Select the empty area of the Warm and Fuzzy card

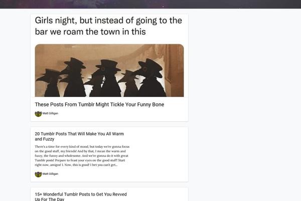160,154
